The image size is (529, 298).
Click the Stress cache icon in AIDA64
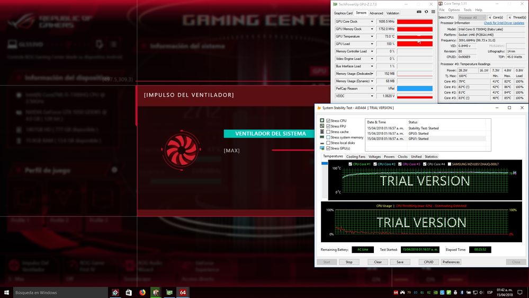pyautogui.click(x=322, y=132)
